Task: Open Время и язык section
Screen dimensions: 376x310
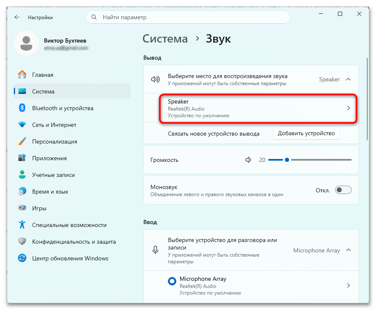Action: [72, 192]
